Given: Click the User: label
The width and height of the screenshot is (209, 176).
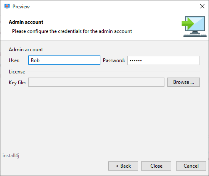Looking at the screenshot, I should tap(14, 60).
